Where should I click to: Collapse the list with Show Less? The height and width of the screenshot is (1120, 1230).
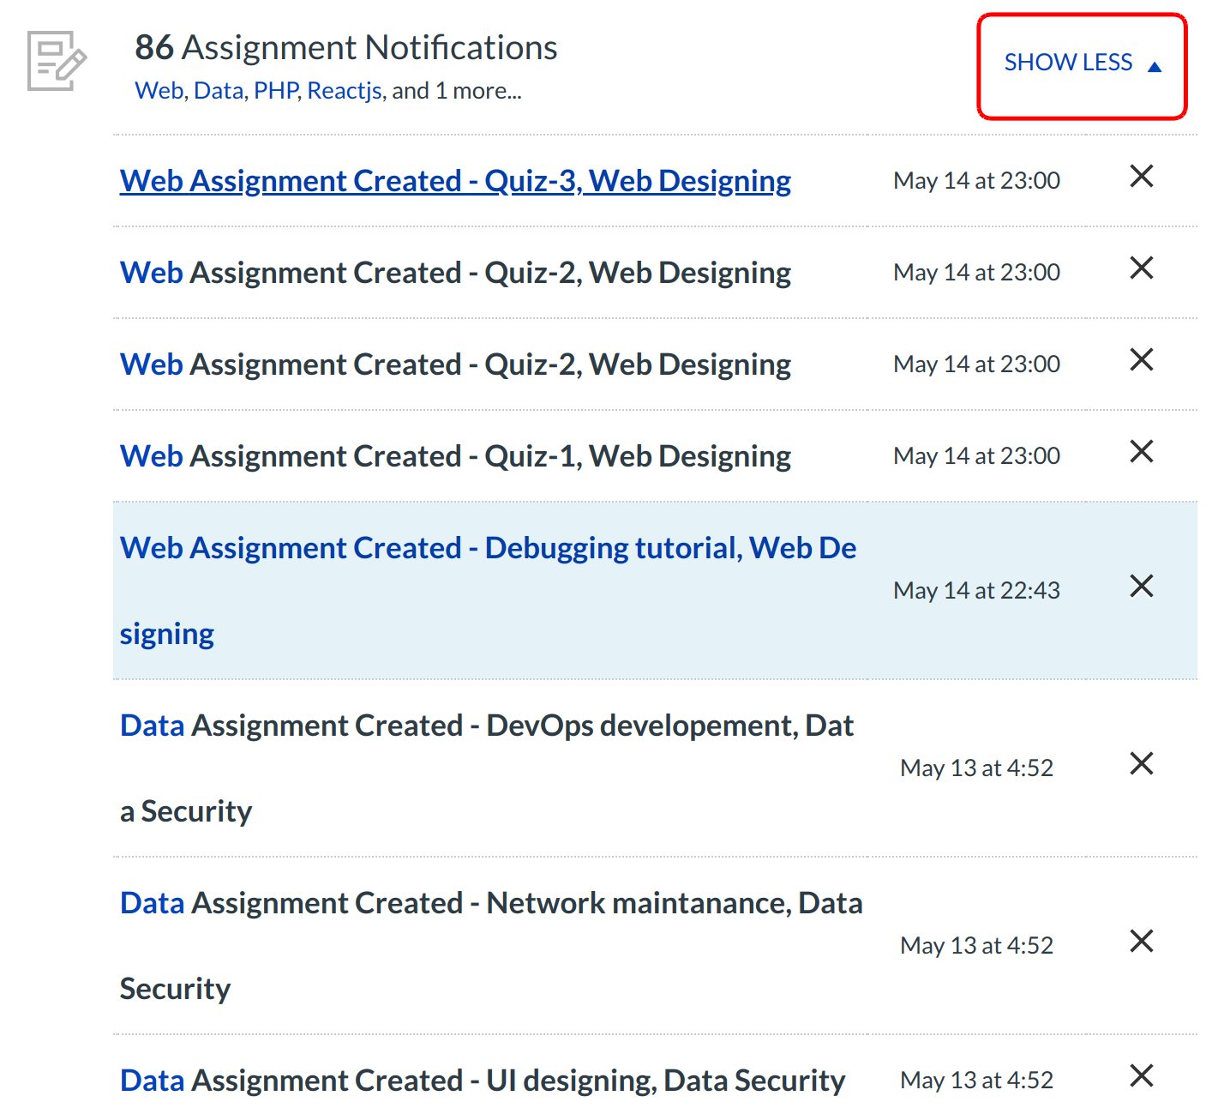1082,63
